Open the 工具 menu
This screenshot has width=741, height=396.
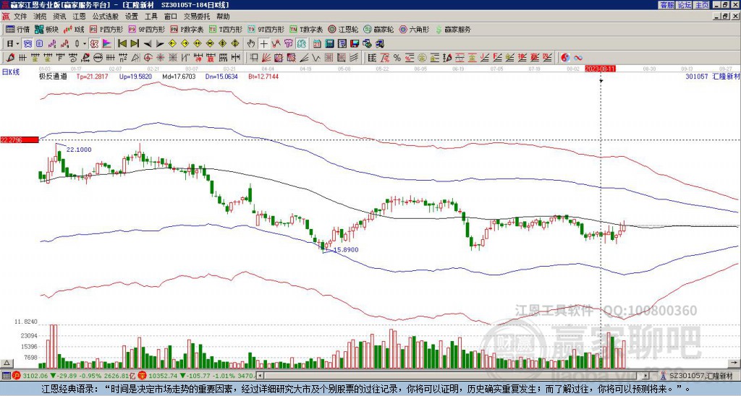[x=151, y=17]
